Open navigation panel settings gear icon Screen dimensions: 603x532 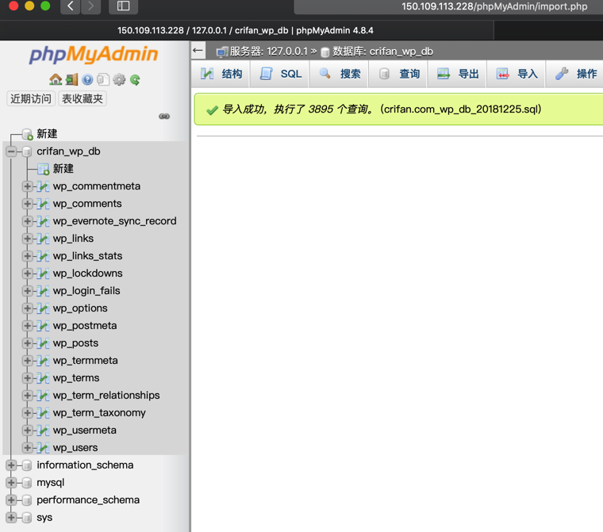coord(119,79)
